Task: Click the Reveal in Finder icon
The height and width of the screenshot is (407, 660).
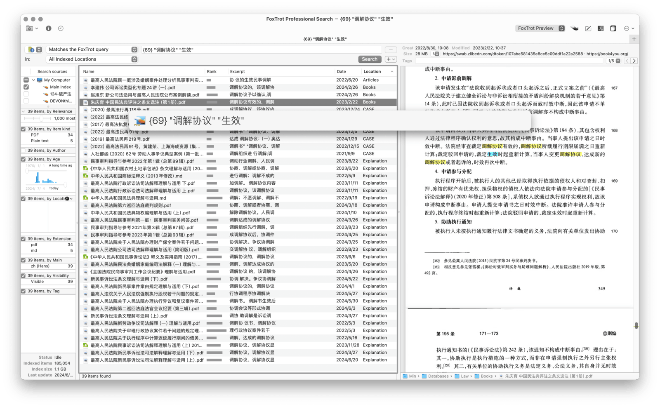Action: [x=601, y=28]
